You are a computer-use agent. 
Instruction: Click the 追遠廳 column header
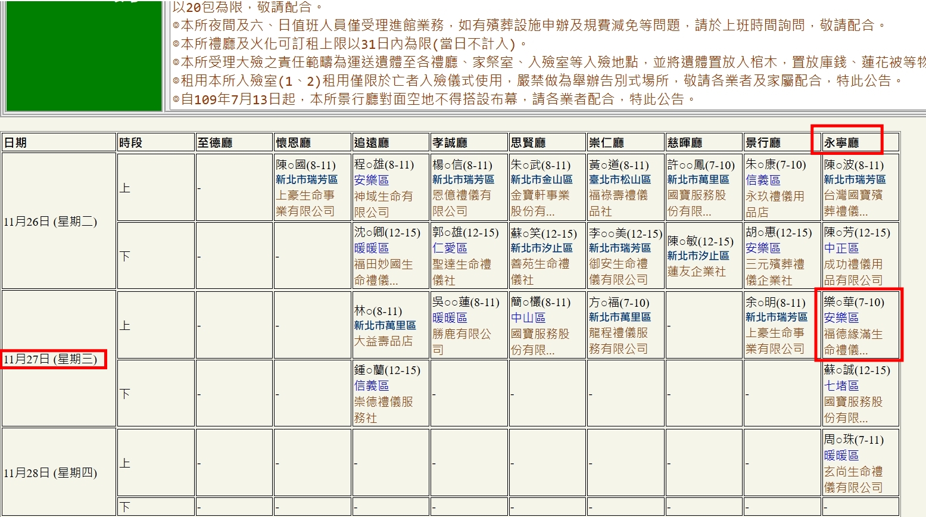coord(391,142)
